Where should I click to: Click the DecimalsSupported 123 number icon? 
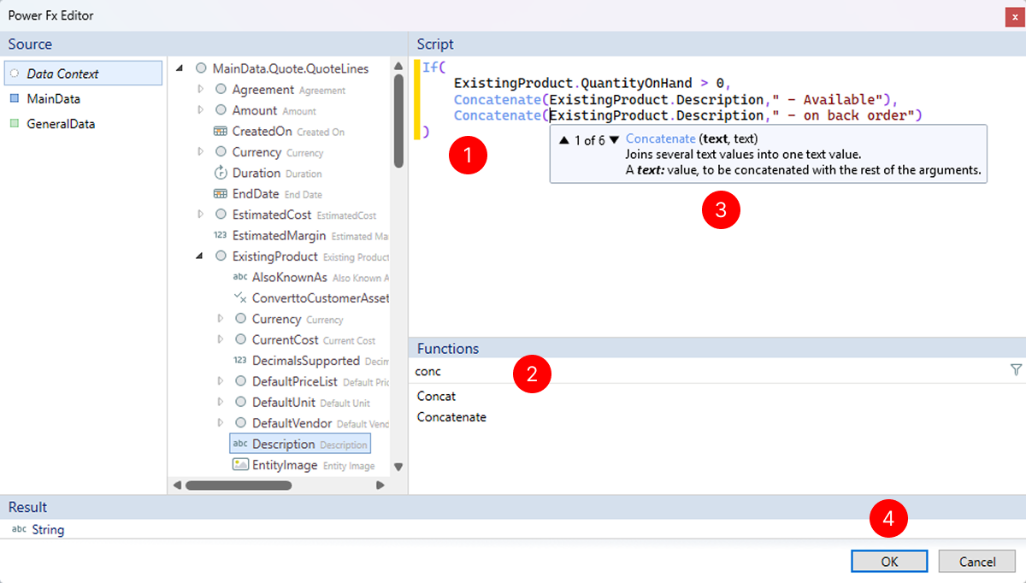[x=240, y=361]
